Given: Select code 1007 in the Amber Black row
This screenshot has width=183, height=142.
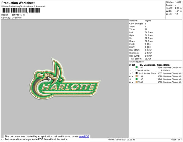Looking at the screenshot, I should pos(160,73).
